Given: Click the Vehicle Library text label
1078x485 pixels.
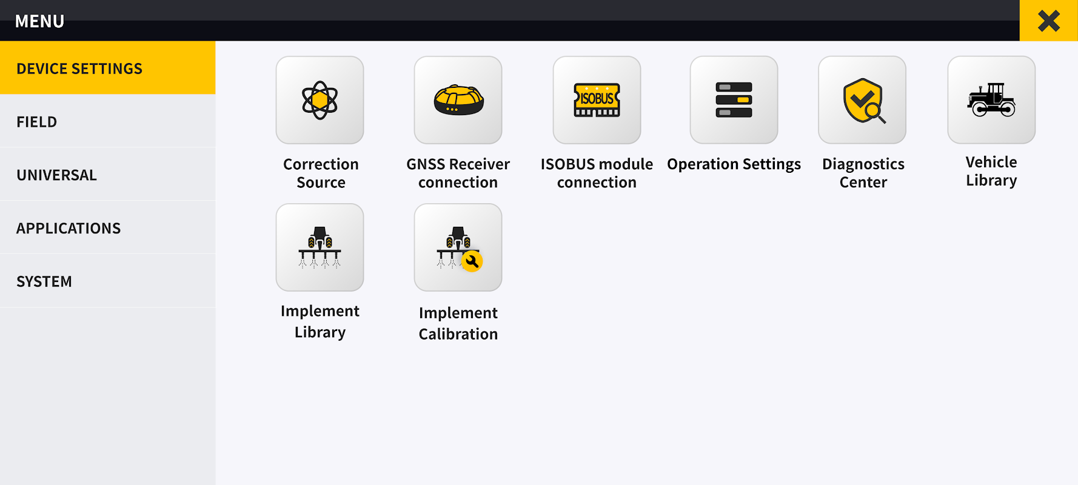Looking at the screenshot, I should [x=991, y=172].
